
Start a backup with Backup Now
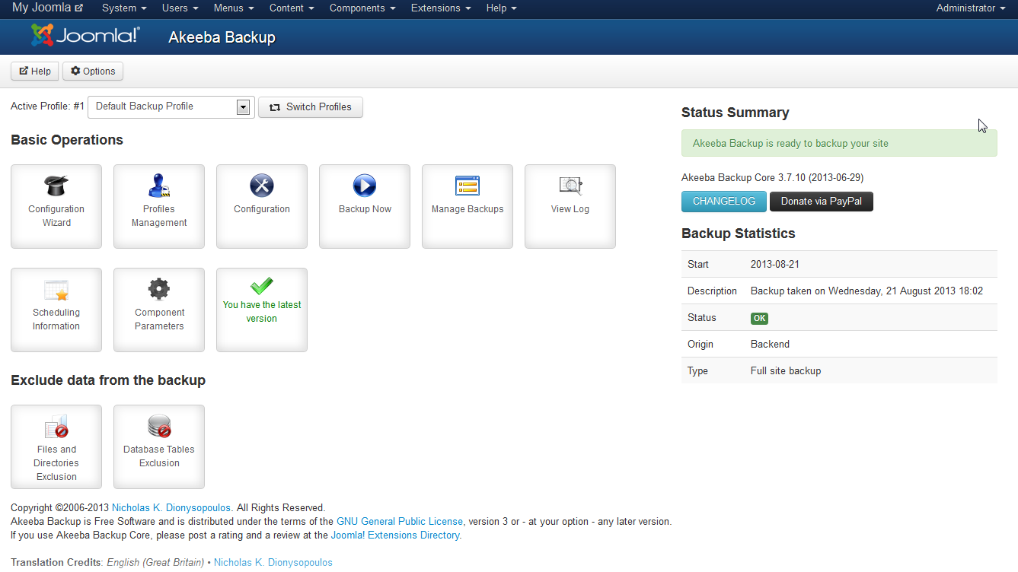click(x=365, y=206)
